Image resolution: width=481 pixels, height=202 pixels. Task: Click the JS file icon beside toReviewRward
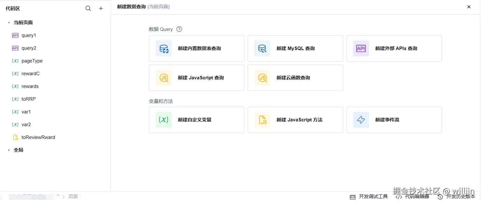point(15,137)
